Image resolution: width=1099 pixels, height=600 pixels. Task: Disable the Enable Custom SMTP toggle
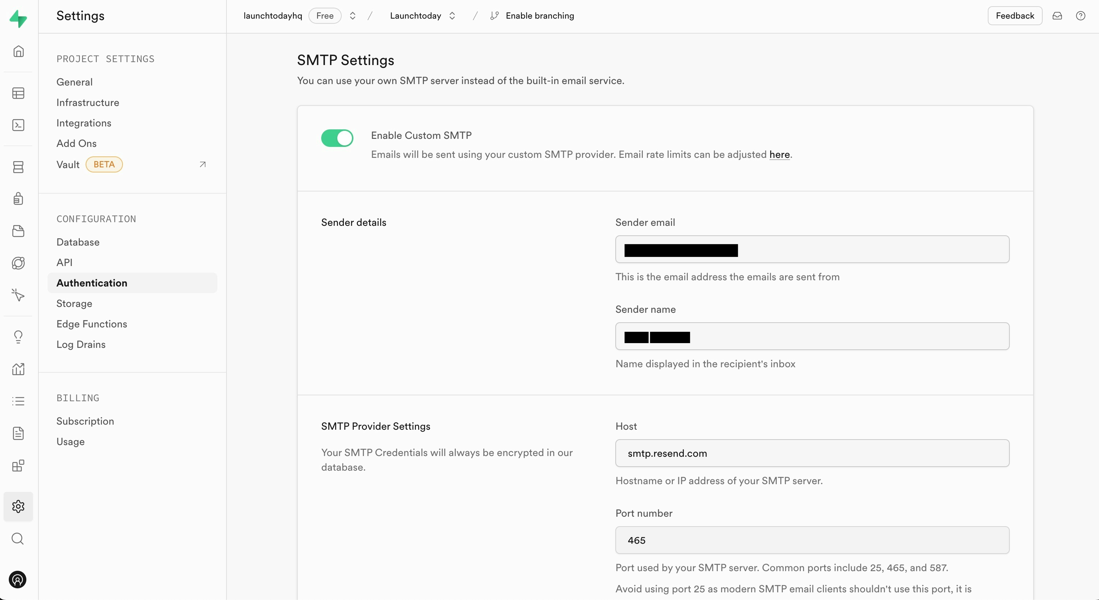point(337,138)
